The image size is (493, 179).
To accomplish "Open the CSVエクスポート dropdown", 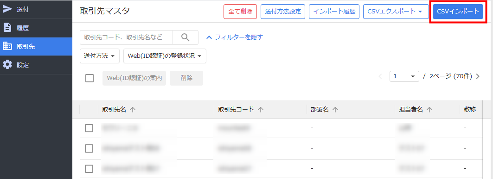I will coord(396,12).
